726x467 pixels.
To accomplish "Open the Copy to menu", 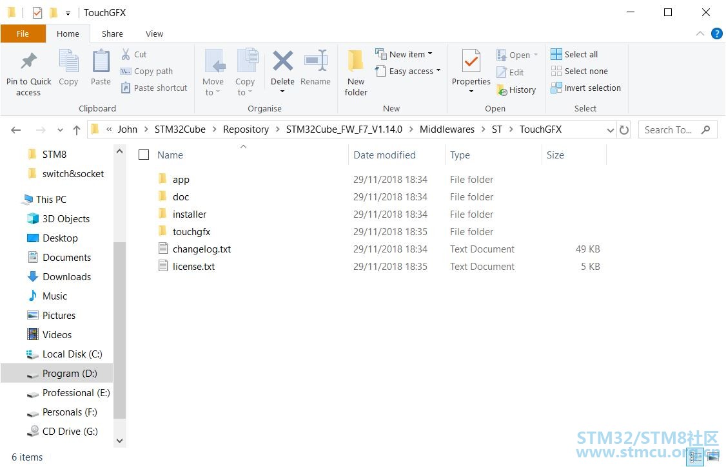I will pos(245,87).
